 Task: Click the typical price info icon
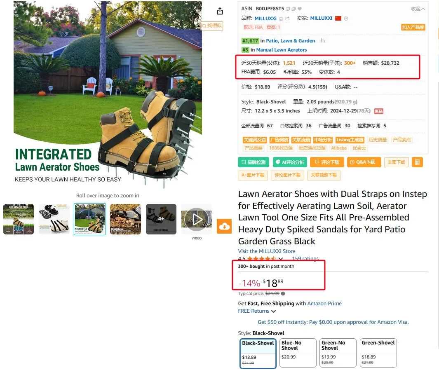pyautogui.click(x=283, y=294)
